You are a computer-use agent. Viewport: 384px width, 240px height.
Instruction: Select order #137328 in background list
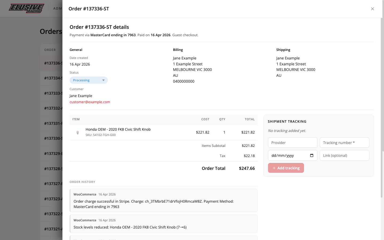pos(51,169)
